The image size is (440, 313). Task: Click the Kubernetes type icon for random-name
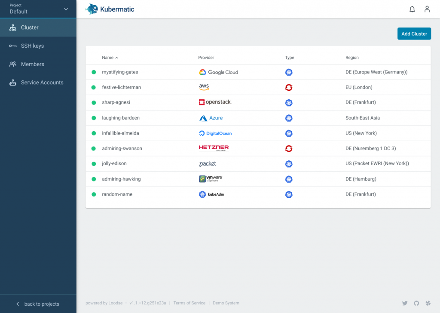tap(289, 194)
